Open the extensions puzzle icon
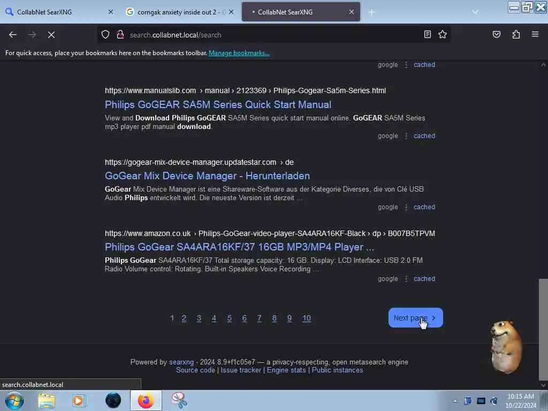The width and height of the screenshot is (548, 411). 516,34
